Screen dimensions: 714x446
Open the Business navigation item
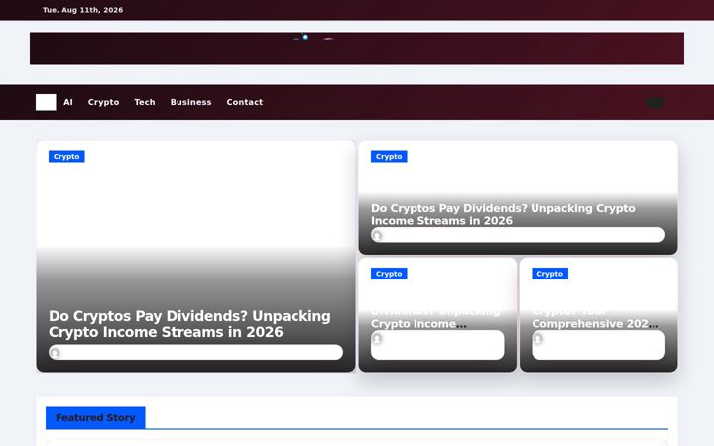[190, 102]
